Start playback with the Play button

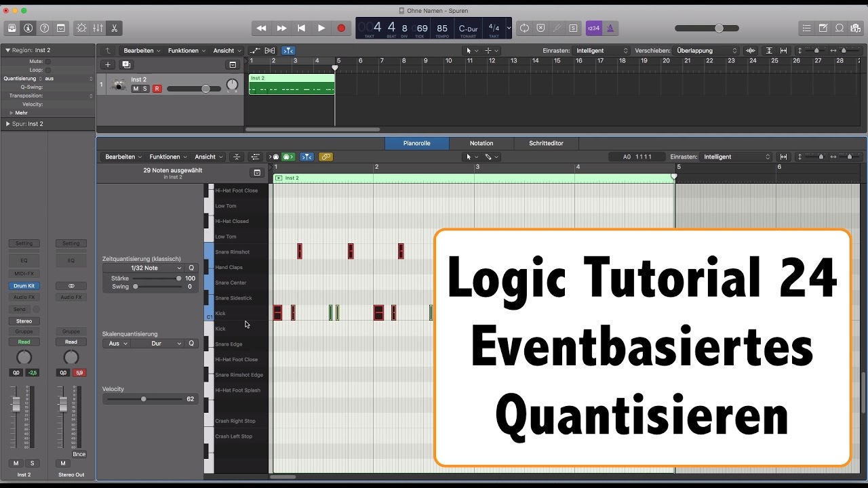tap(321, 28)
